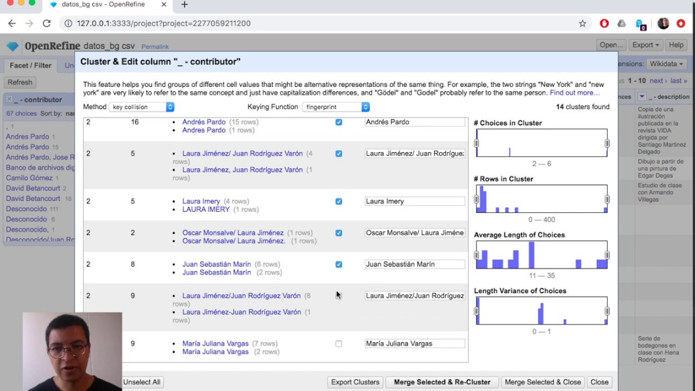Go to next page of rows
This screenshot has width=695, height=391.
click(658, 80)
